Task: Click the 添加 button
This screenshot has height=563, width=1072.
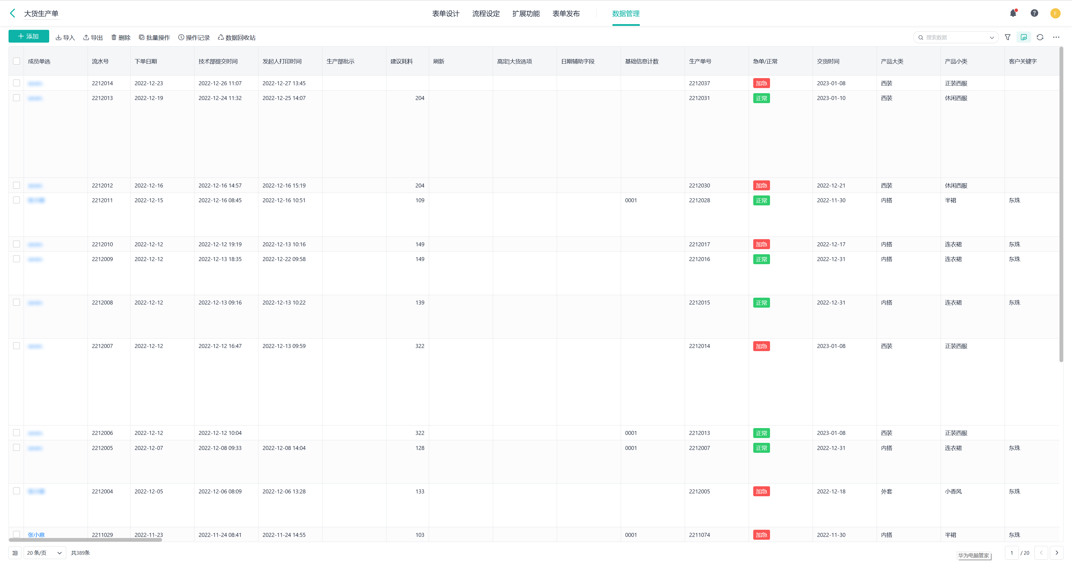Action: [x=29, y=37]
